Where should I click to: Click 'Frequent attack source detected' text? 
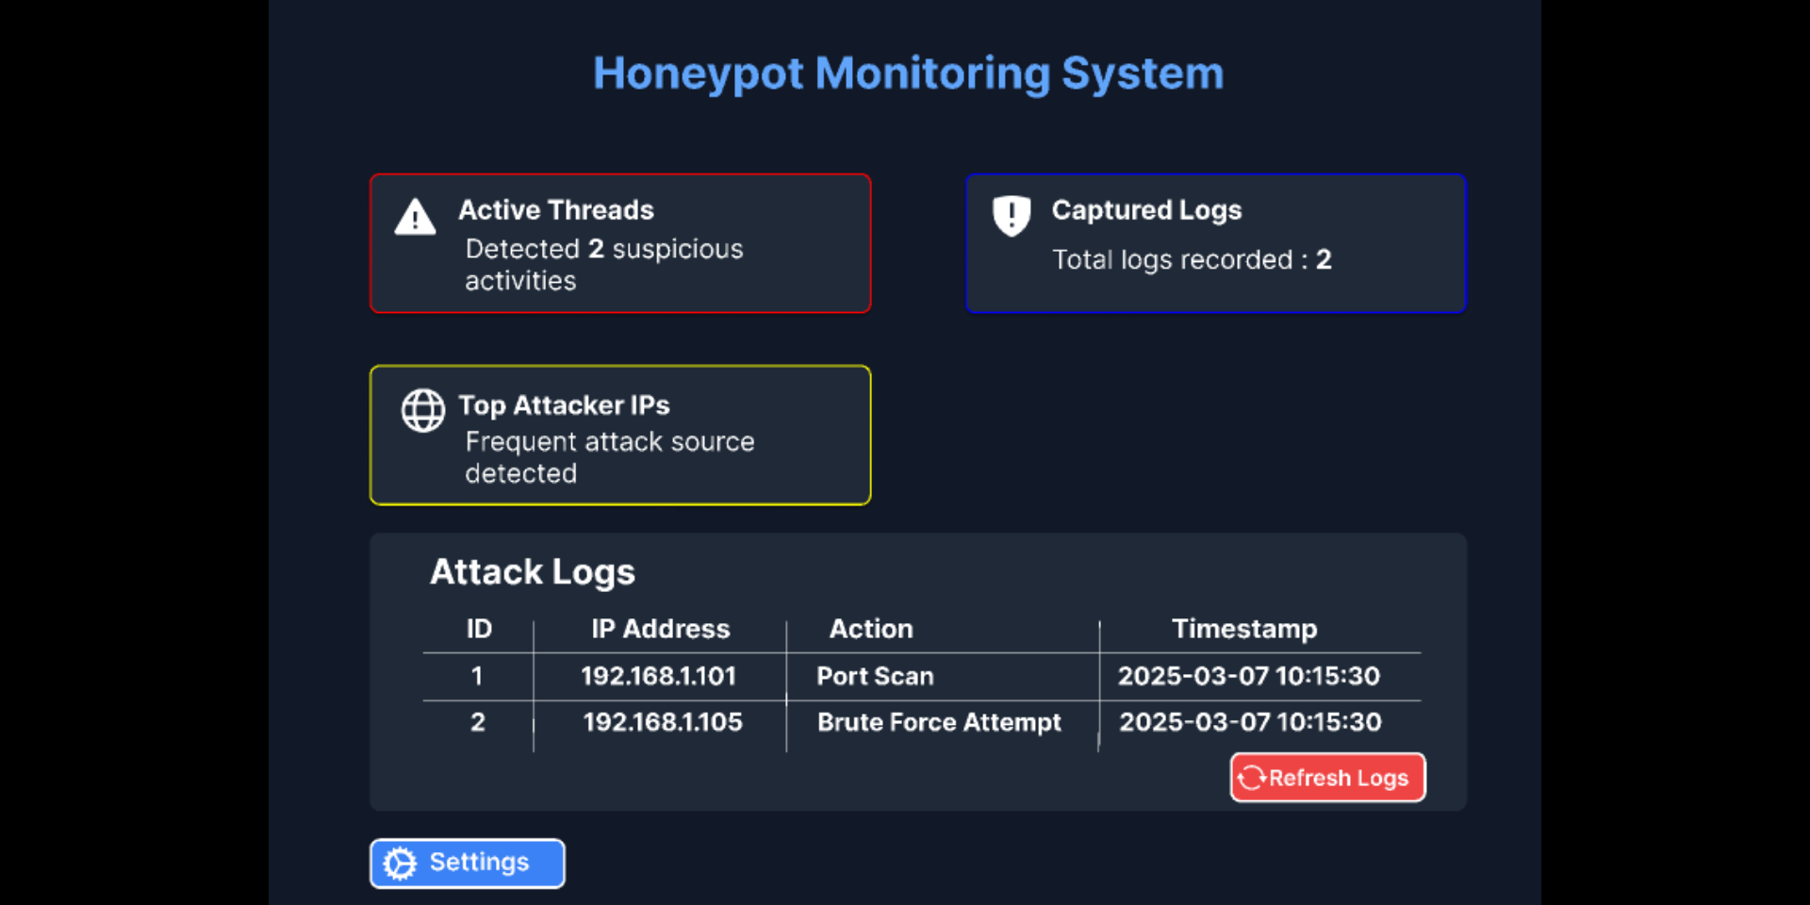(x=610, y=457)
